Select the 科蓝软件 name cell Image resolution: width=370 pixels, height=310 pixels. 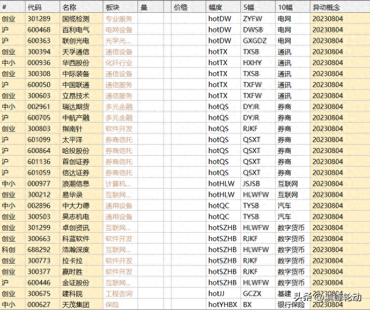pos(76,238)
